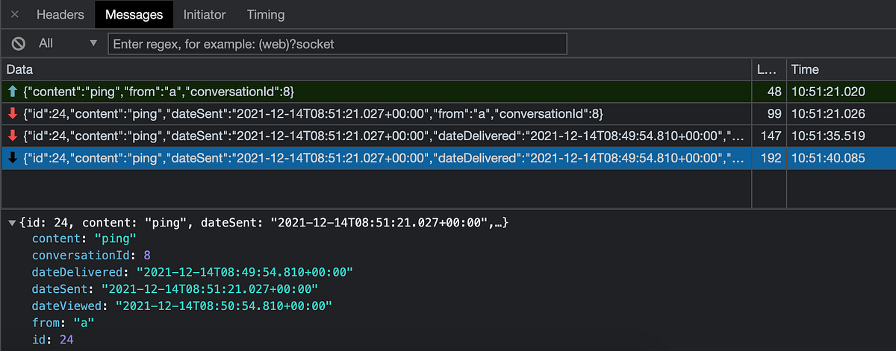This screenshot has height=351, width=896.
Task: Sort by the Data column header
Action: coord(376,69)
